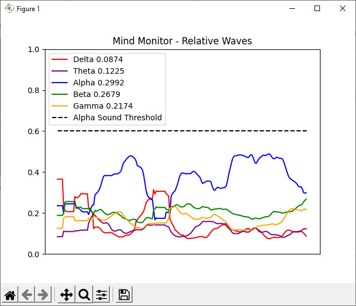Click the orange Gamma legend line
The height and width of the screenshot is (306, 356).
(x=60, y=106)
